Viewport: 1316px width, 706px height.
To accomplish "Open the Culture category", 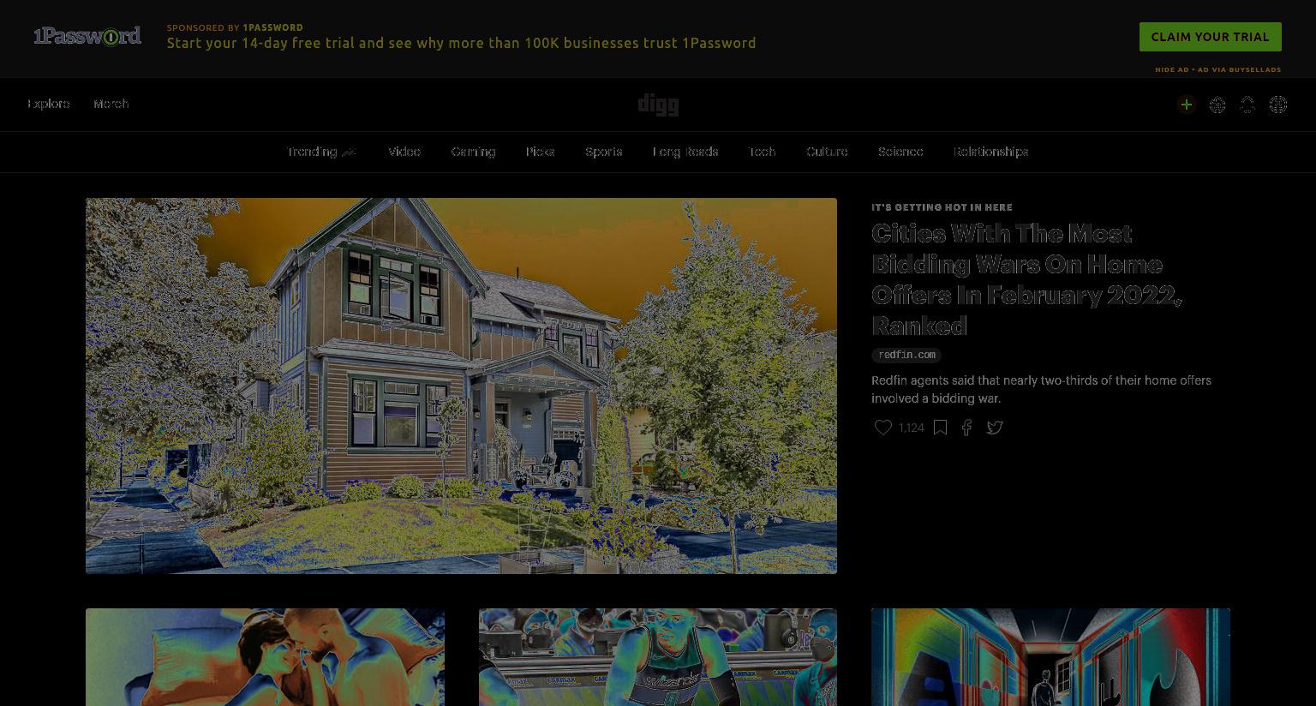I will [x=828, y=152].
